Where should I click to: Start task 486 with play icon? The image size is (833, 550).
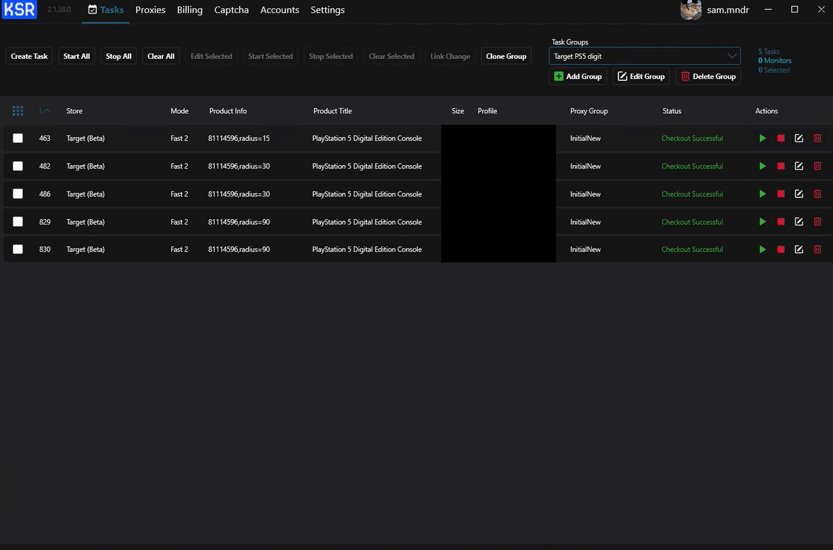[x=763, y=194]
